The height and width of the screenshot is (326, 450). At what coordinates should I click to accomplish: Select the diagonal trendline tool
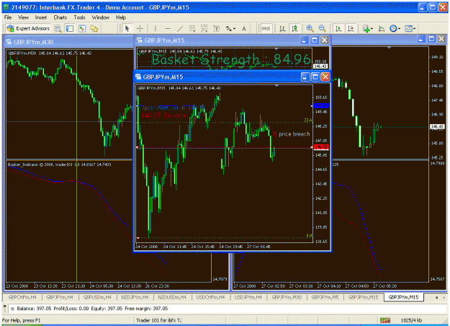coord(180,28)
